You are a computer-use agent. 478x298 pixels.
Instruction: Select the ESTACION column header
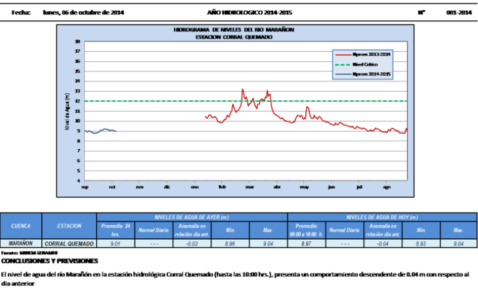pos(69,226)
